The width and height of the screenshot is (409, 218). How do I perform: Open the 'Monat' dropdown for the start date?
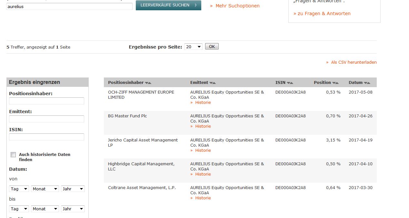(x=45, y=189)
